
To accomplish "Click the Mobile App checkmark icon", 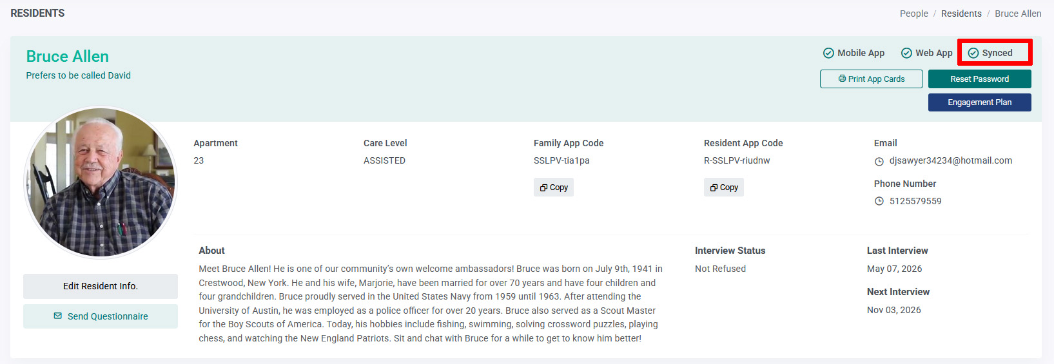I will [x=828, y=53].
